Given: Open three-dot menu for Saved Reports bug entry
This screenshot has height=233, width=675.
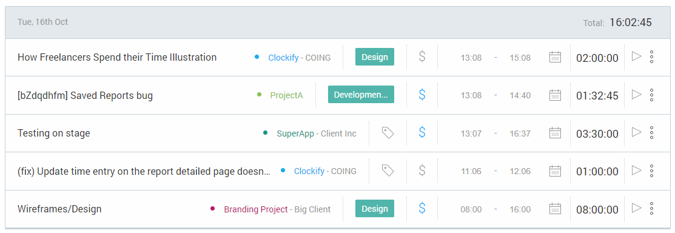Looking at the screenshot, I should 651,95.
